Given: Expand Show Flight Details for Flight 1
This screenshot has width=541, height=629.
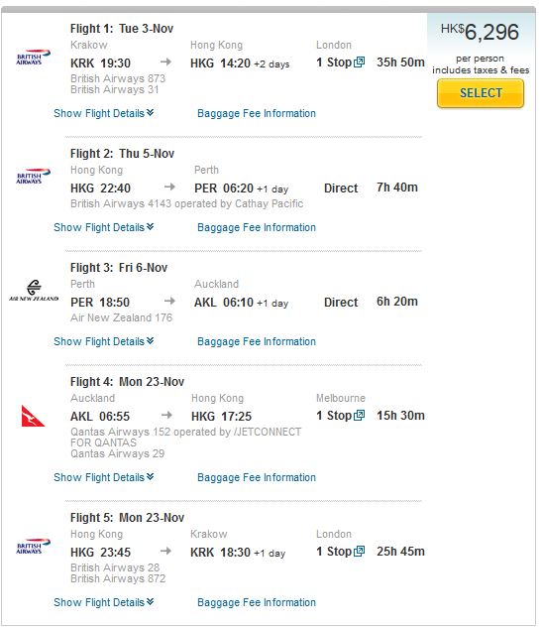Looking at the screenshot, I should point(104,113).
